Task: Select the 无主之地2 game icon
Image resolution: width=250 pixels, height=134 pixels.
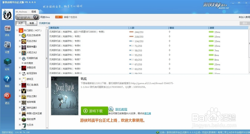Action: [24, 41]
